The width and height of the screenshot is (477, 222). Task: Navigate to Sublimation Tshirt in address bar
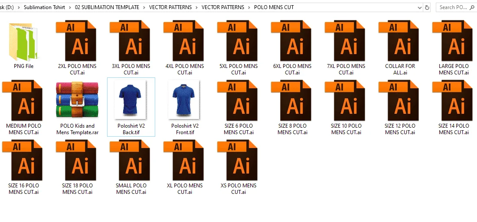(x=44, y=7)
